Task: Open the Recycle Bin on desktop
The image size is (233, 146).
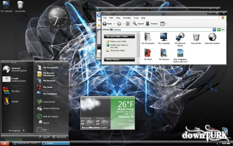Action: click(x=20, y=7)
